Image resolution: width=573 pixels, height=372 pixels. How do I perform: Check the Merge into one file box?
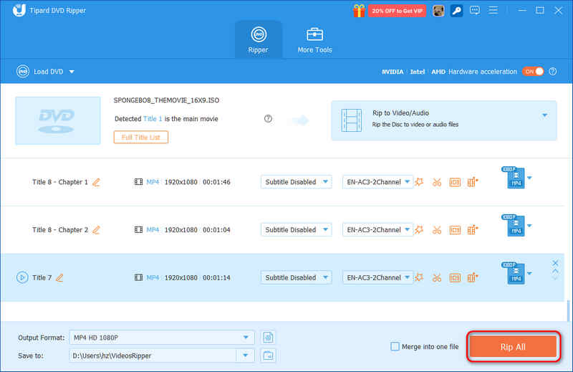click(395, 346)
